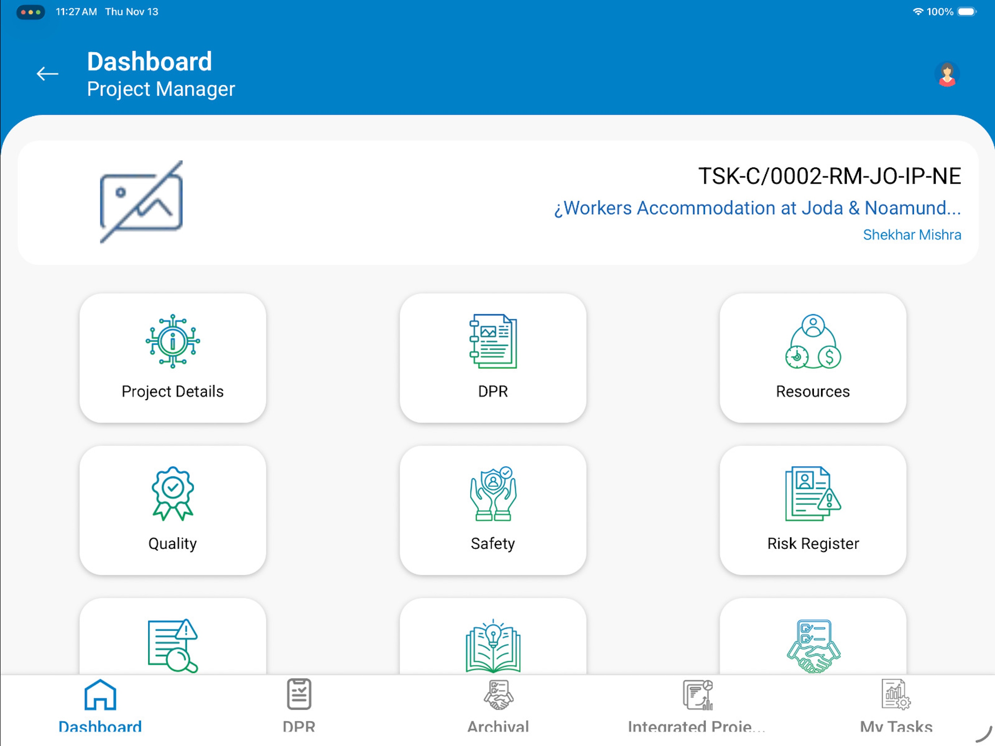995x746 pixels.
Task: Select the DPR clipboard tab icon
Action: coord(299,694)
